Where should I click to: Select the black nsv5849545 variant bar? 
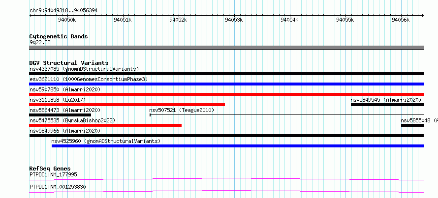(387, 105)
